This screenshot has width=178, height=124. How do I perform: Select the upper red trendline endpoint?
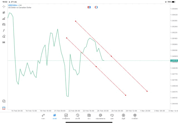coord(75,21)
